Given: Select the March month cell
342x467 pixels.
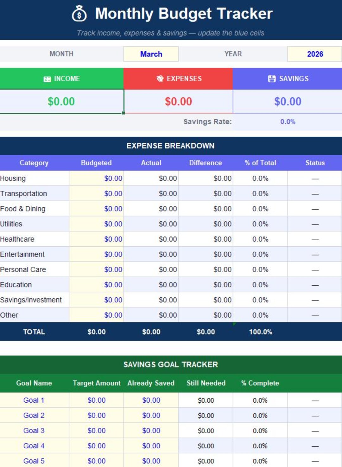Looking at the screenshot, I should click(151, 54).
